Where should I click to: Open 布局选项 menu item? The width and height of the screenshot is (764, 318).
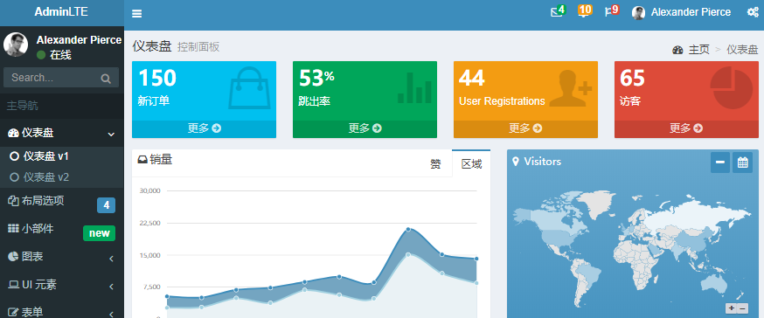coord(62,202)
